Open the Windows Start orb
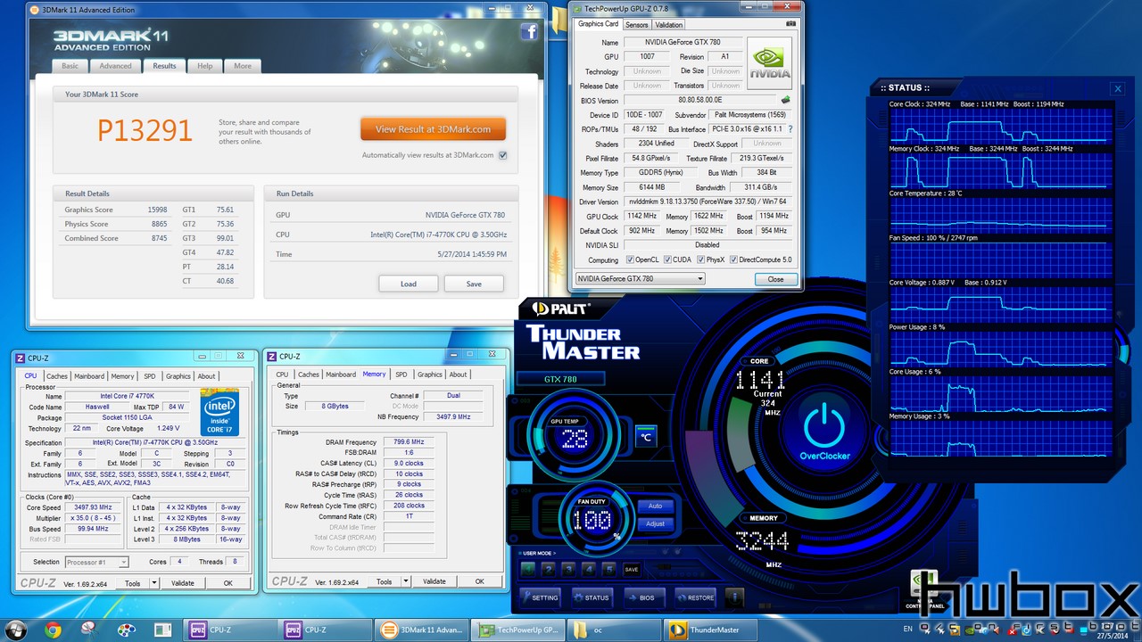 tap(18, 630)
